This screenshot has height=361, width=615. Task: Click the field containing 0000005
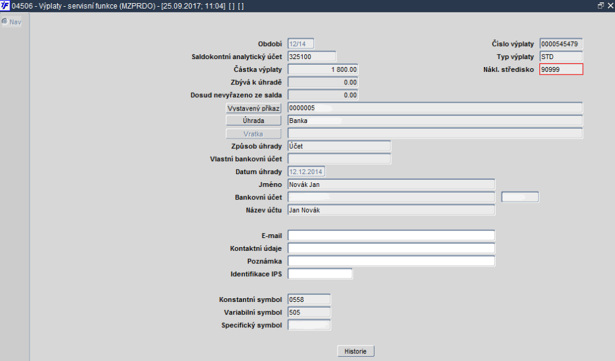pos(435,108)
